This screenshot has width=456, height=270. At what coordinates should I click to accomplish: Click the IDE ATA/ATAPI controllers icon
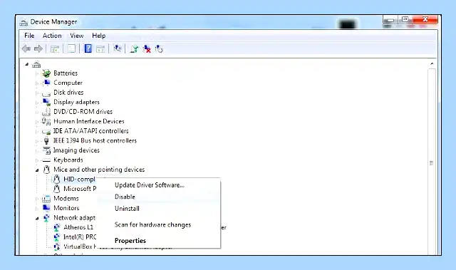coord(46,131)
